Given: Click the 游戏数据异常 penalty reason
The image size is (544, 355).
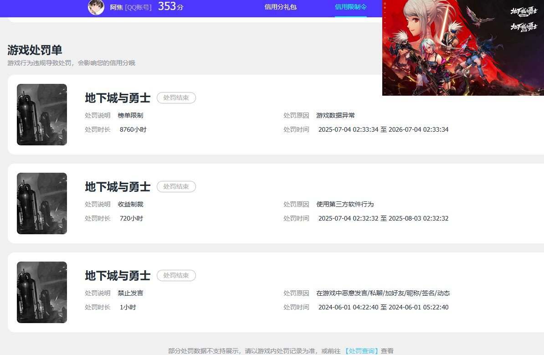Looking at the screenshot, I should point(335,115).
